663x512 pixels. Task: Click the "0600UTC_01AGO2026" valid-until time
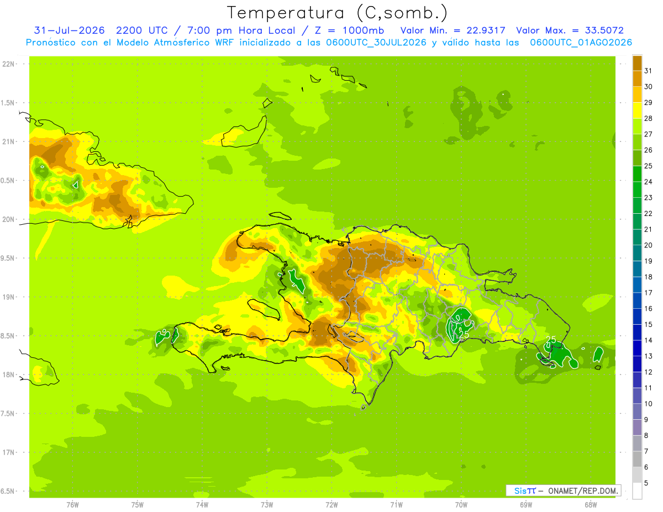(x=581, y=43)
